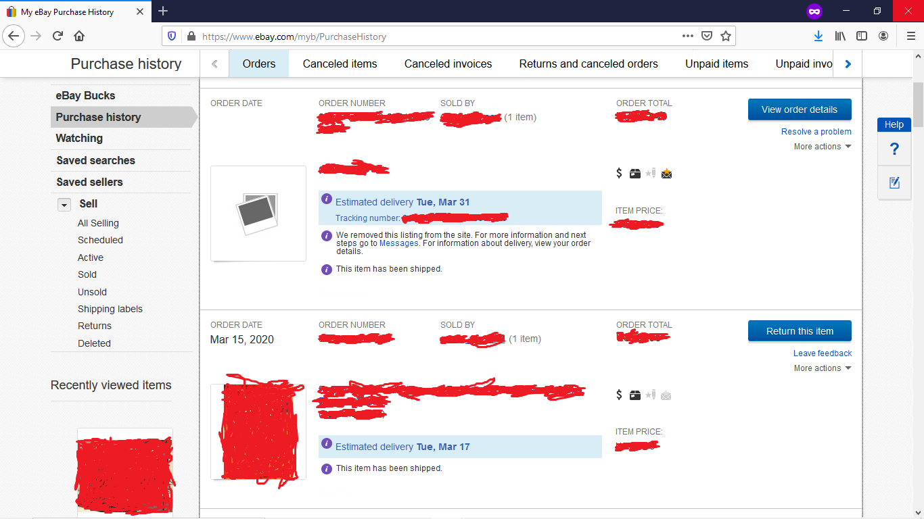Open page actions three-dot menu

pyautogui.click(x=688, y=36)
